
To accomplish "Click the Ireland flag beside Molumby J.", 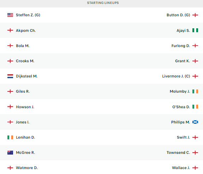I will coord(195,91).
